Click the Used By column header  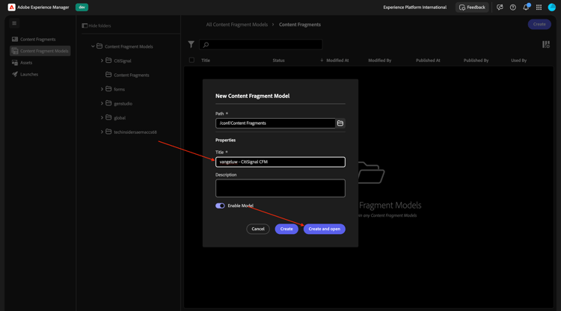point(519,61)
